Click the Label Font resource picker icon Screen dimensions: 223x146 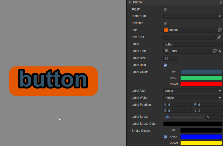coord(215,51)
